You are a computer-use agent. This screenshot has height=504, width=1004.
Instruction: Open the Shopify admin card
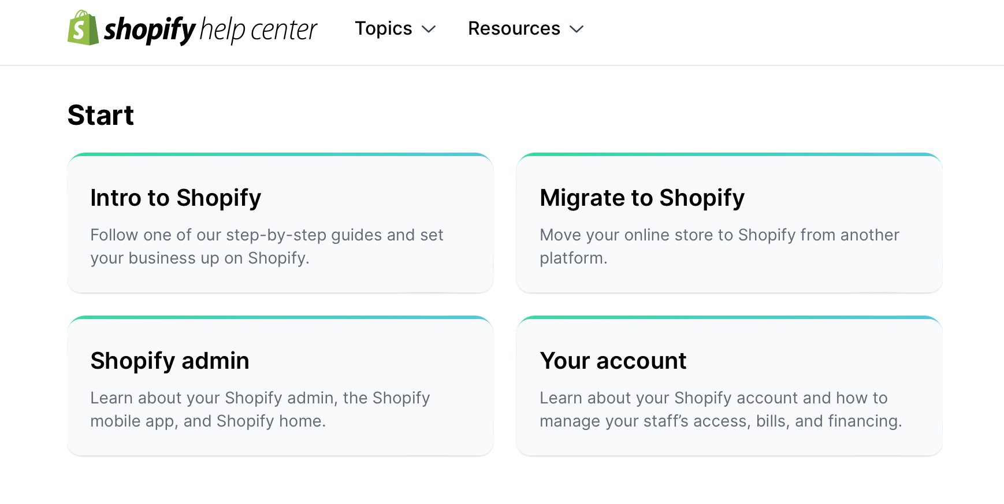[x=280, y=386]
